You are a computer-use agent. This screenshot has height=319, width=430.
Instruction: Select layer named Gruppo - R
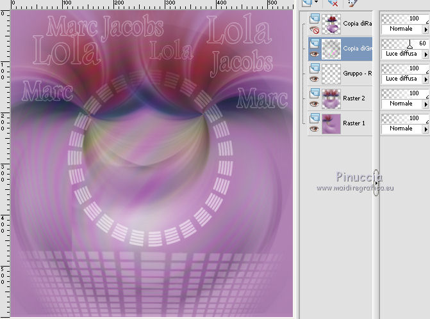pos(358,74)
